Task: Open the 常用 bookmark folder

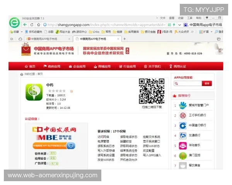Action: (x=106, y=32)
